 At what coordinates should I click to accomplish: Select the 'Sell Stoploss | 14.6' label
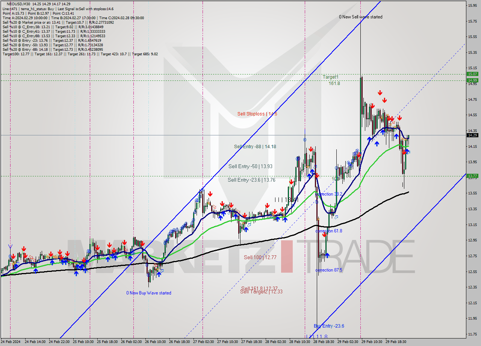[257, 114]
